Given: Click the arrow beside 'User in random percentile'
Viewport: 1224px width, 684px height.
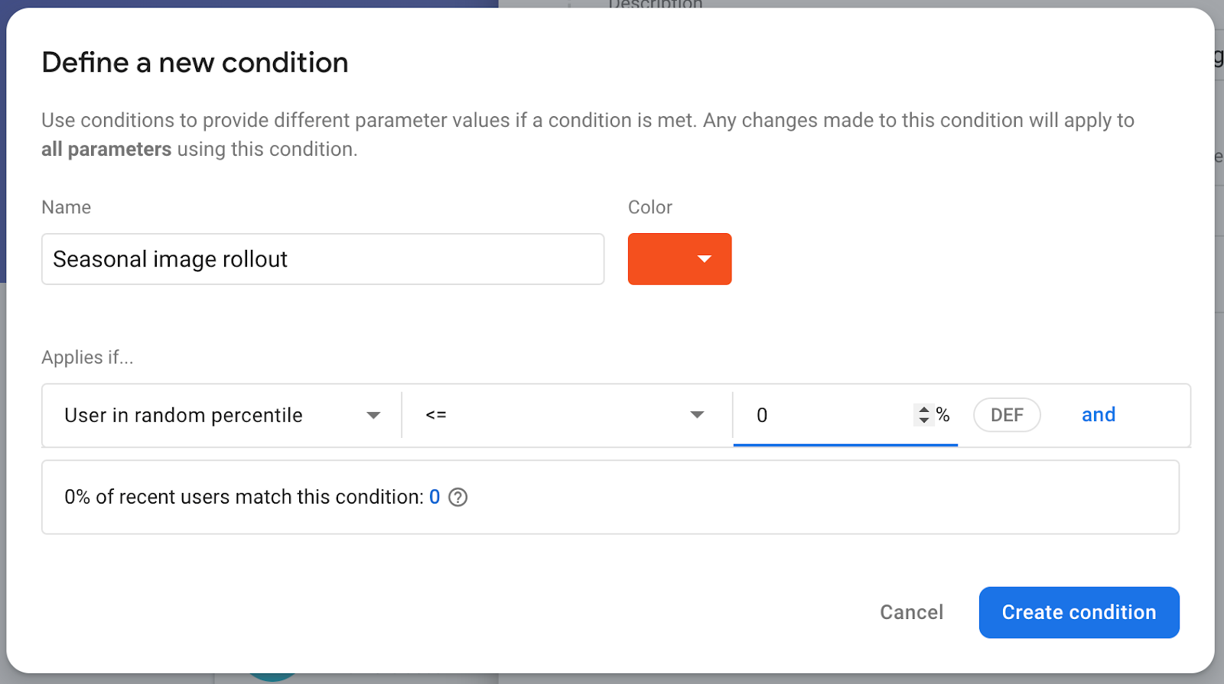Looking at the screenshot, I should coord(373,415).
